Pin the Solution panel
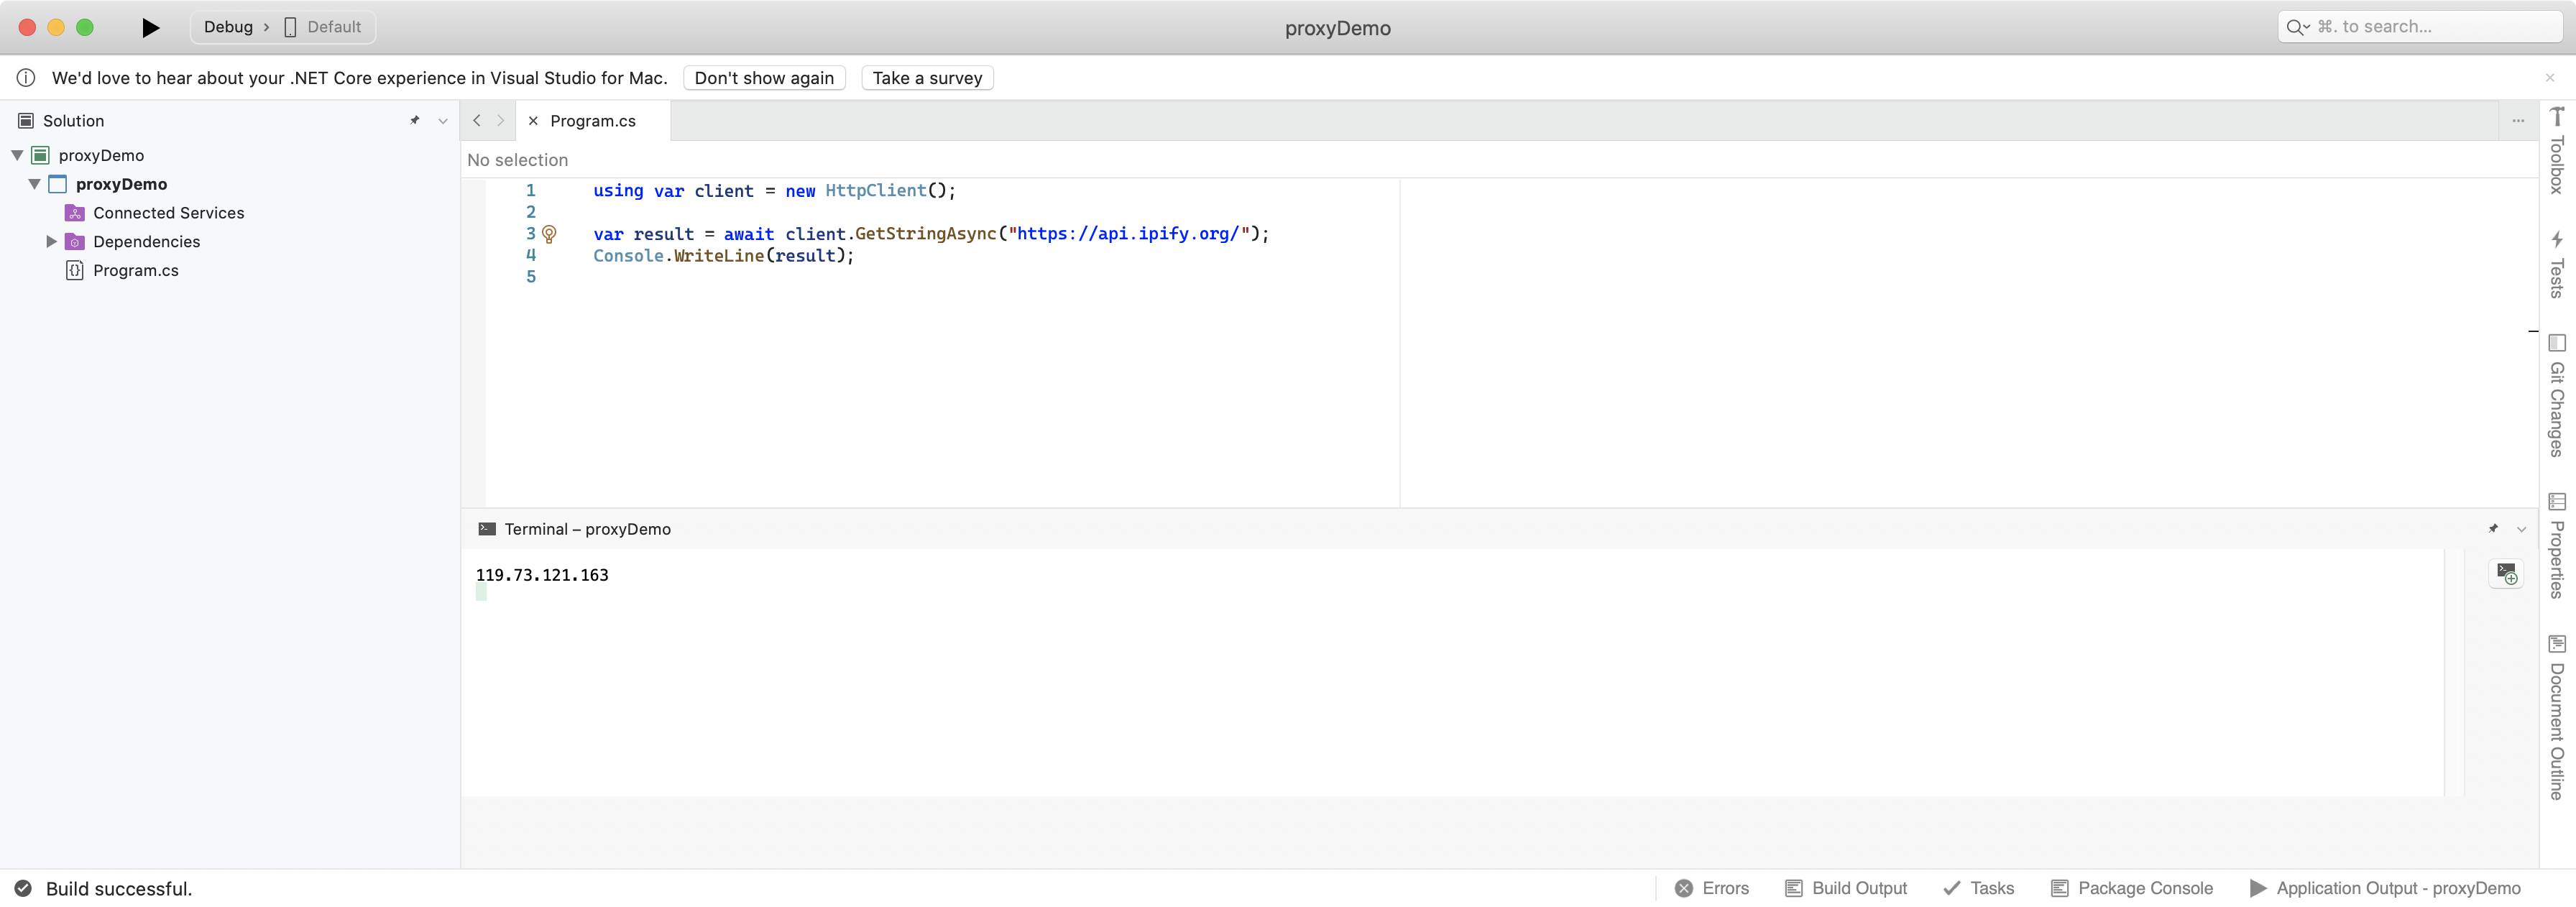 pyautogui.click(x=414, y=121)
